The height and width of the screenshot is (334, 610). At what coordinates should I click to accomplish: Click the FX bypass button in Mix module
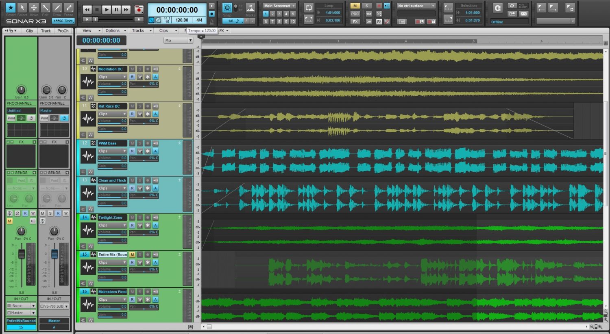(355, 22)
